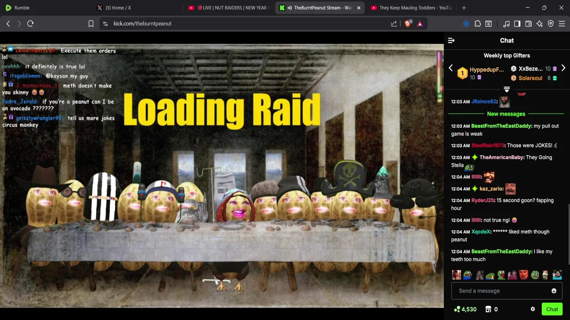Viewport: 570px width, 320px height.
Task: Collapse the chat panel with arrow icon
Action: [451, 40]
